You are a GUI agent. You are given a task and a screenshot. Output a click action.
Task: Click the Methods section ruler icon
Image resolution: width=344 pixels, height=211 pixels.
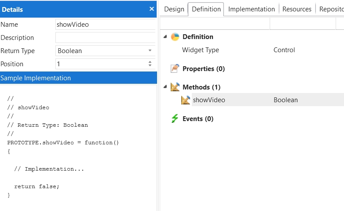(175, 87)
